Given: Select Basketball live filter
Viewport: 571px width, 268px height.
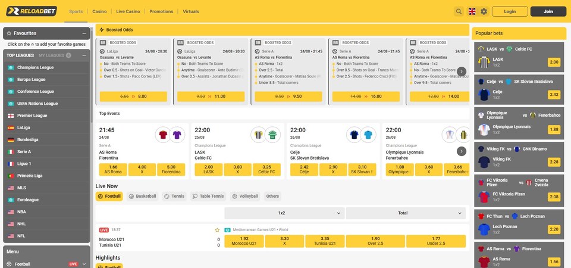Looking at the screenshot, I should (x=142, y=196).
